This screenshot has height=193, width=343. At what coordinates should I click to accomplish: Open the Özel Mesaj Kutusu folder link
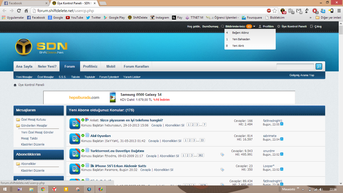(x=33, y=120)
